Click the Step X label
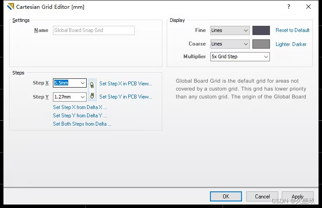The width and height of the screenshot is (322, 208). tap(41, 83)
